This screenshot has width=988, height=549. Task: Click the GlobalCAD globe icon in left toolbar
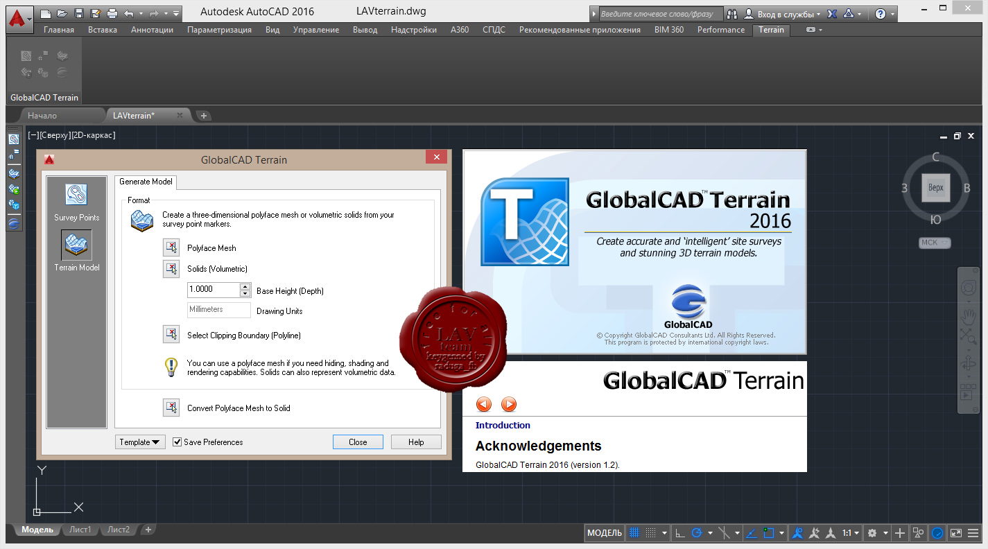pyautogui.click(x=13, y=224)
